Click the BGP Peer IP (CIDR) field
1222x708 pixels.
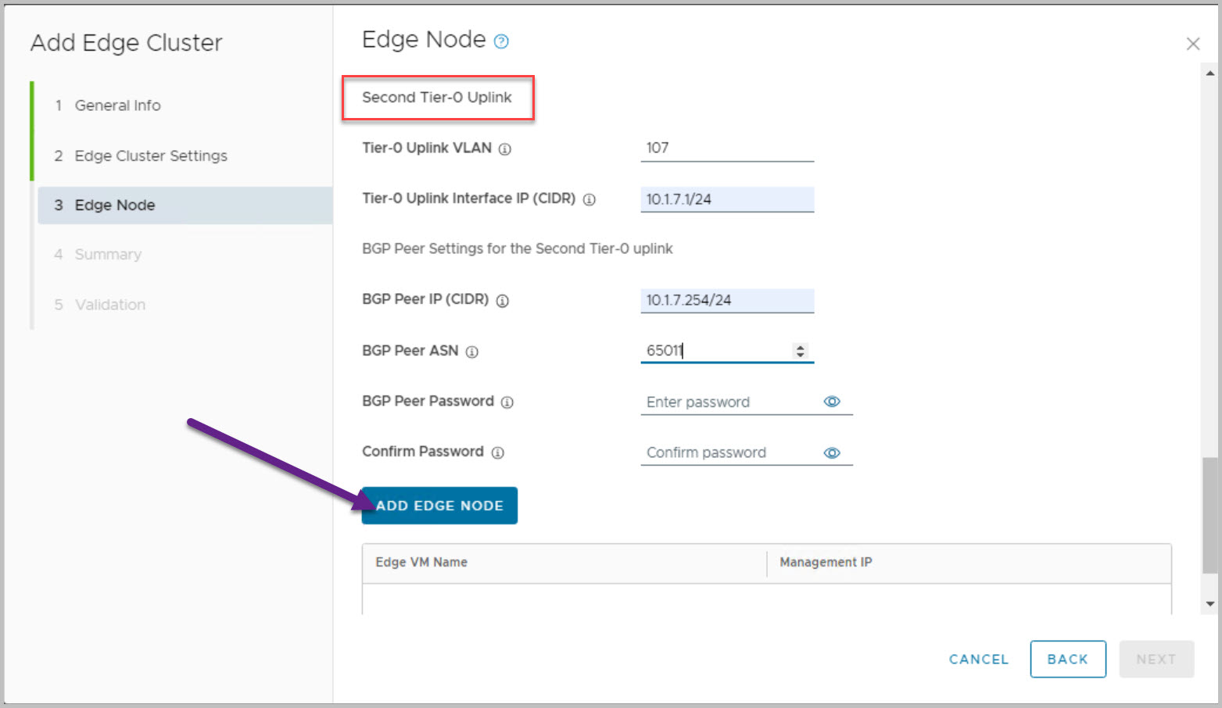click(726, 300)
